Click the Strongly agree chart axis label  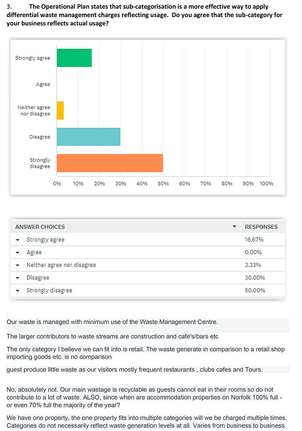[x=32, y=58]
